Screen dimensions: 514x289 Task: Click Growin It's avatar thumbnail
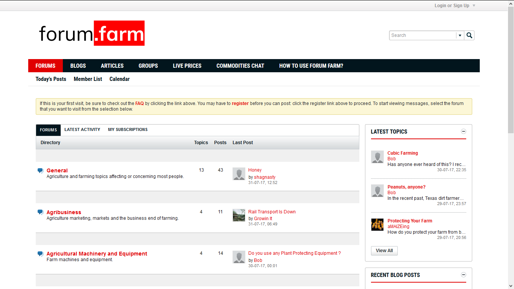[x=239, y=215]
